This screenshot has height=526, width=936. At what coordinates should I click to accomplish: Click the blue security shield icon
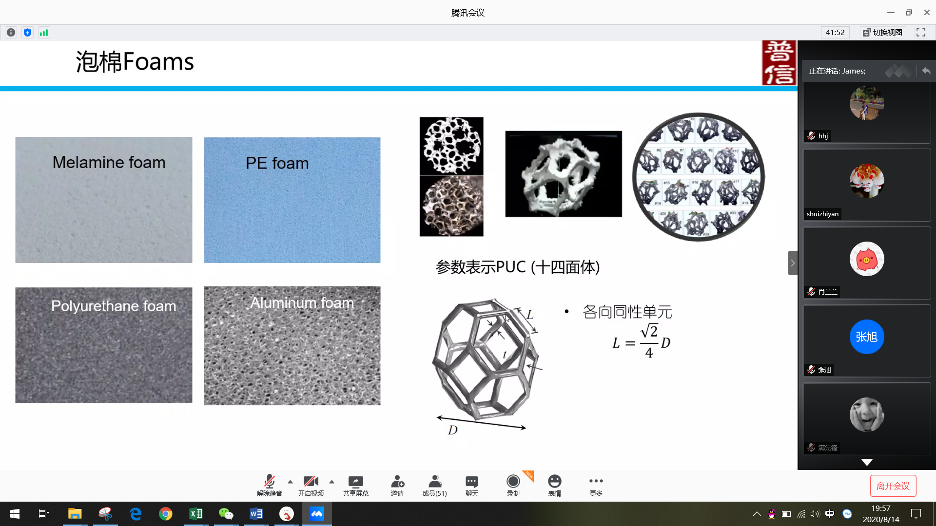pos(27,33)
